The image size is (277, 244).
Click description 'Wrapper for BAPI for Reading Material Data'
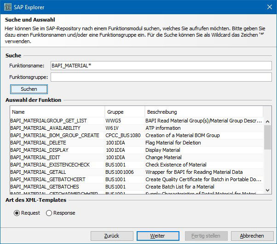(194, 172)
